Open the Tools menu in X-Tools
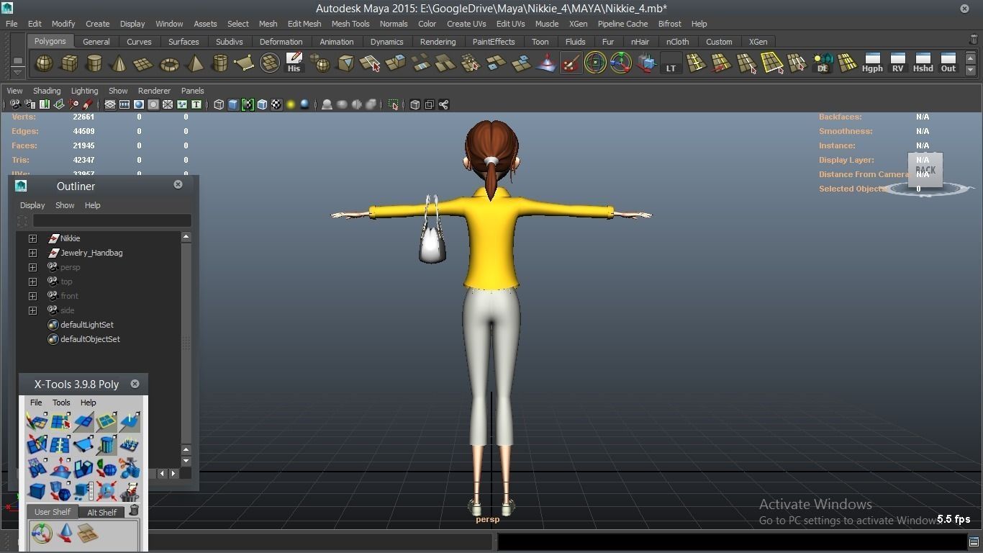Image resolution: width=983 pixels, height=553 pixels. 61,403
